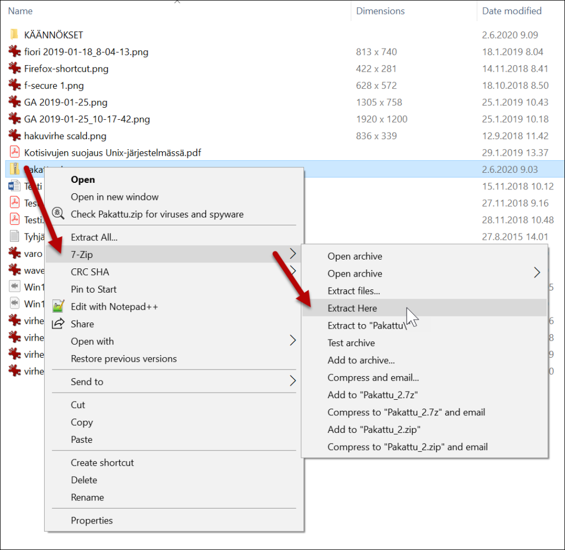Viewport: 565px width, 550px height.
Task: Open Properties for Pakattu.zip
Action: point(92,520)
